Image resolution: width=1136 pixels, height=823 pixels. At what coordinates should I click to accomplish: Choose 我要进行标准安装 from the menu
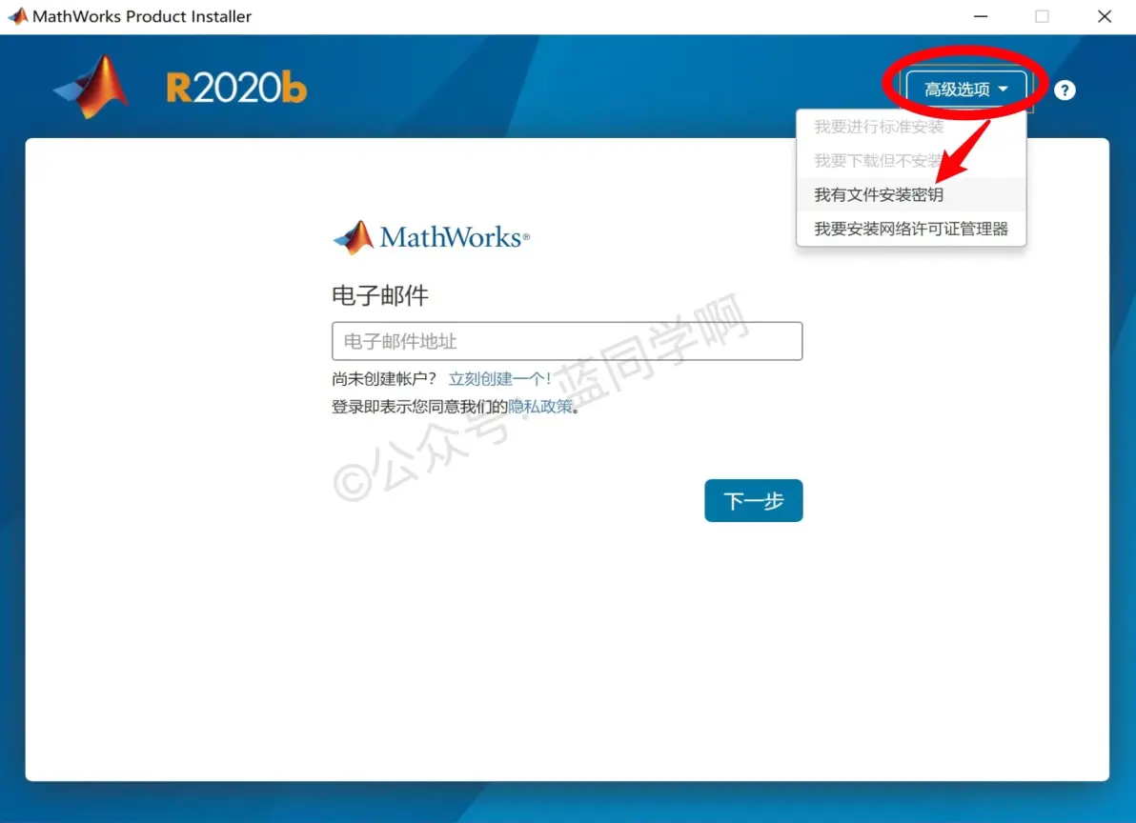[x=911, y=127]
